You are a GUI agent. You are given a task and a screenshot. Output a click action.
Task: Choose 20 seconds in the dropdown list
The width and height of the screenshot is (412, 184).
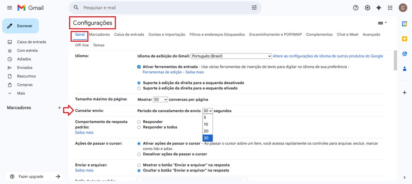pos(208,131)
